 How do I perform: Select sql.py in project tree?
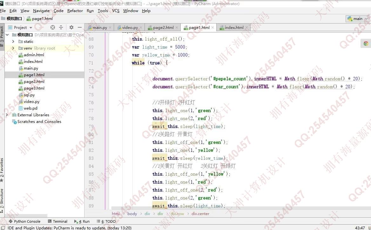click(x=29, y=95)
